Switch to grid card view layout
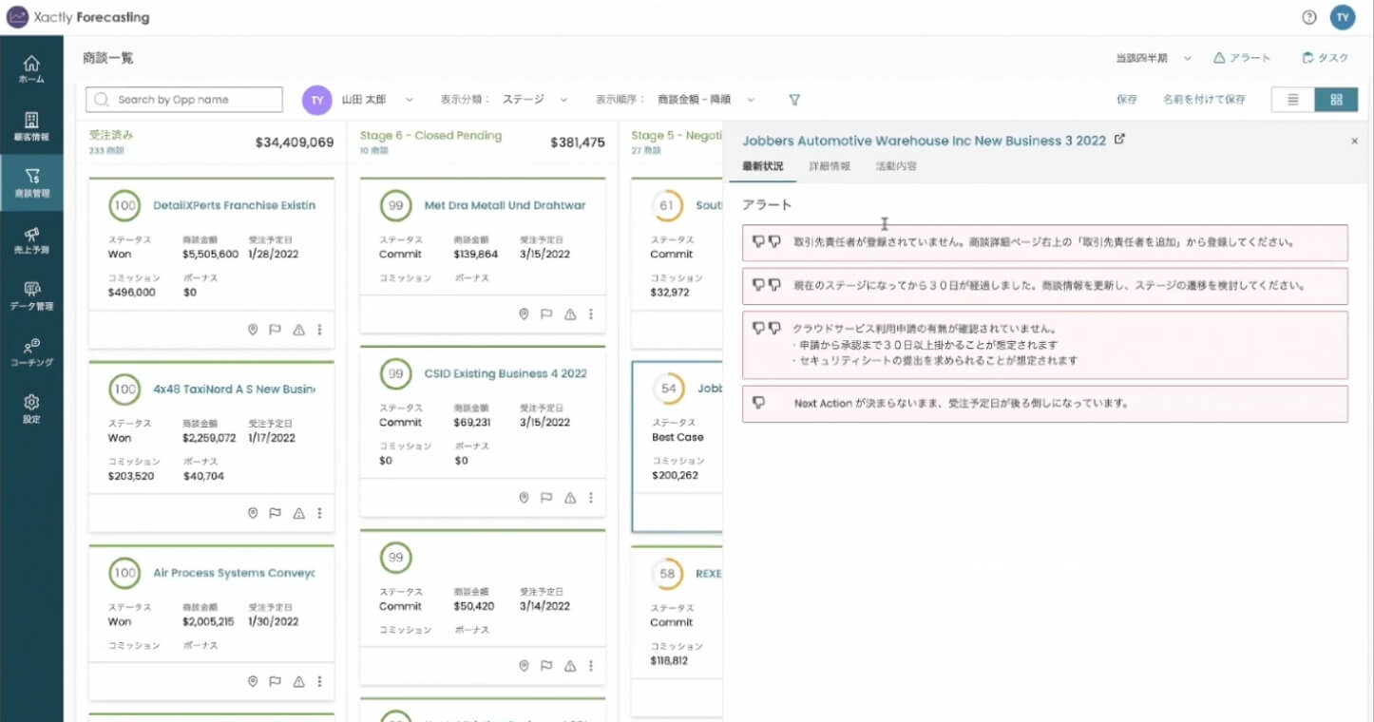 pyautogui.click(x=1336, y=100)
